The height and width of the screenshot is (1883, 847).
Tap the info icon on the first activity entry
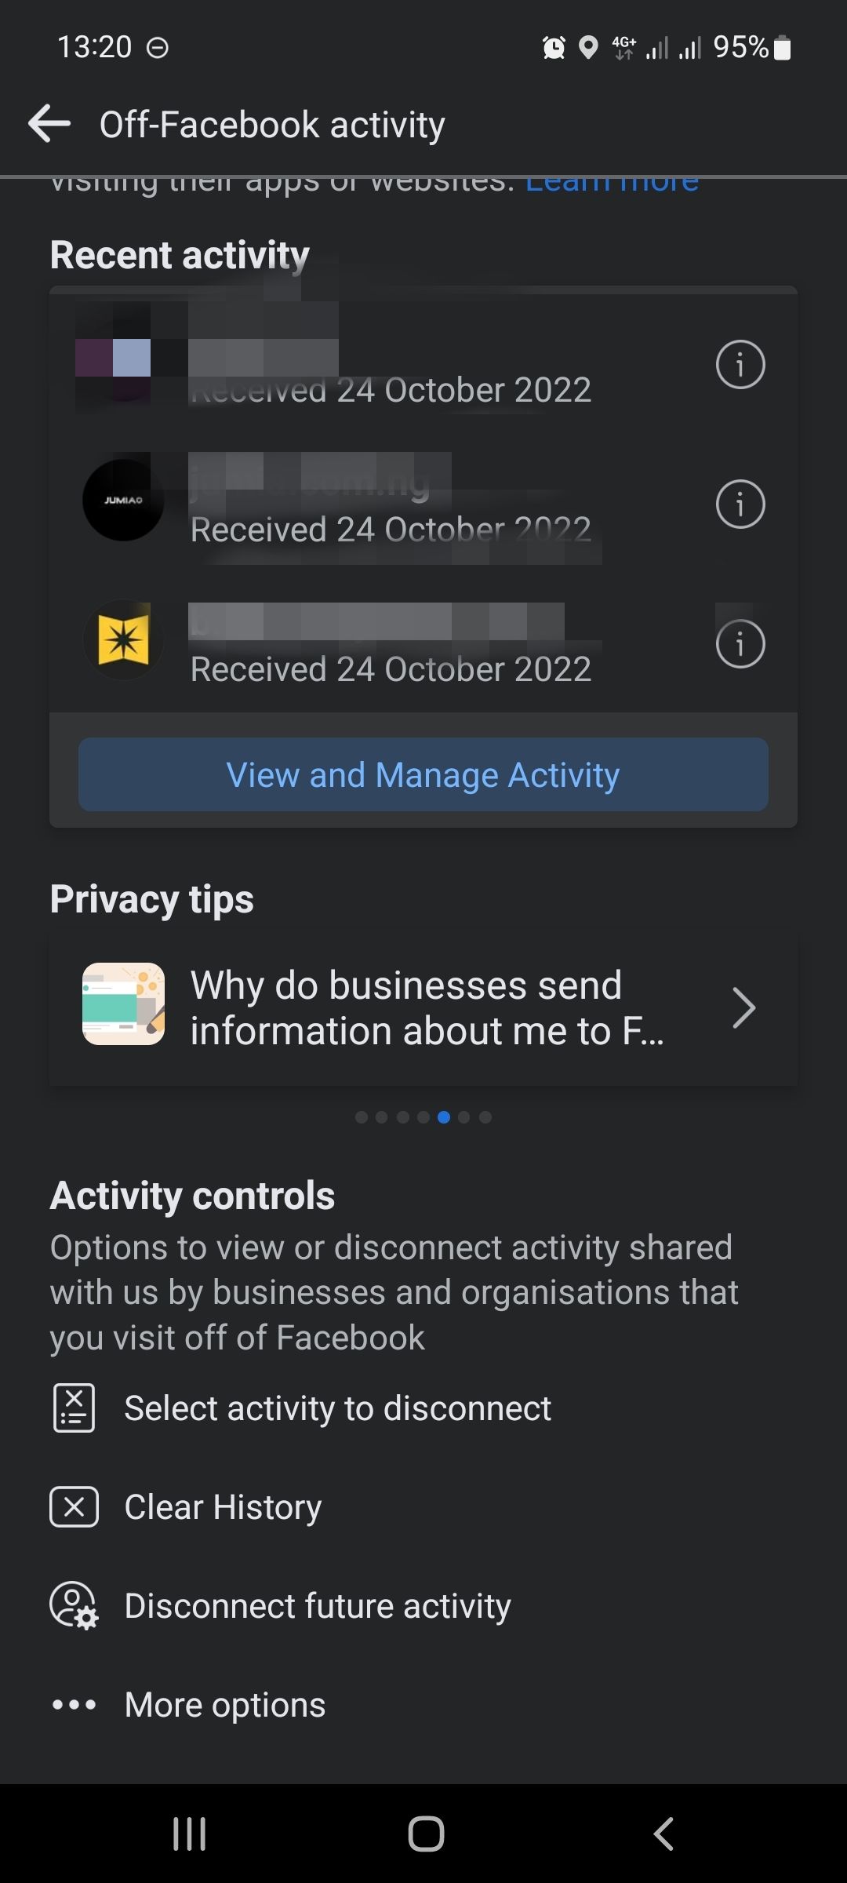[x=740, y=363]
